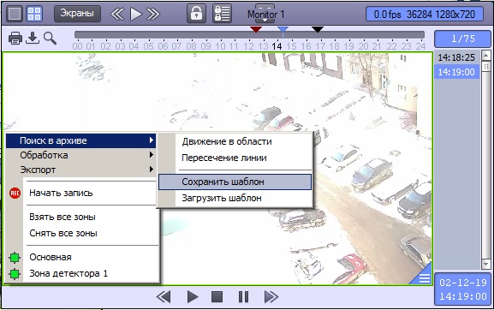The width and height of the screenshot is (494, 310).
Task: Open the locked list icon
Action: (223, 14)
